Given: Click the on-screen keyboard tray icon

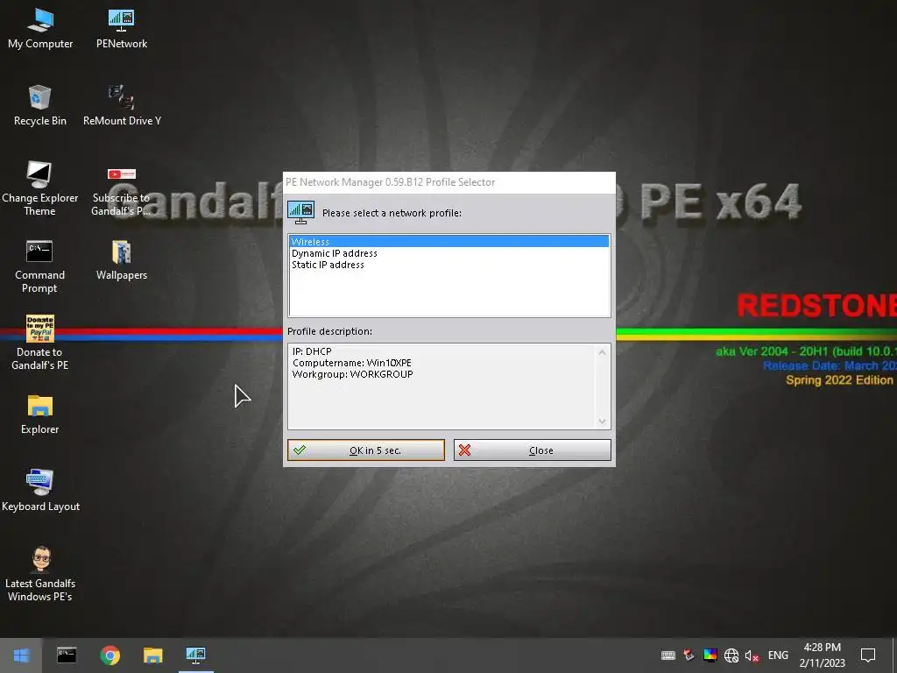Looking at the screenshot, I should coord(667,655).
